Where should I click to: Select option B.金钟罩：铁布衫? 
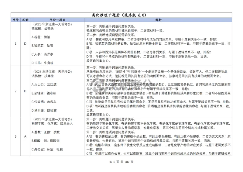(x=44, y=93)
